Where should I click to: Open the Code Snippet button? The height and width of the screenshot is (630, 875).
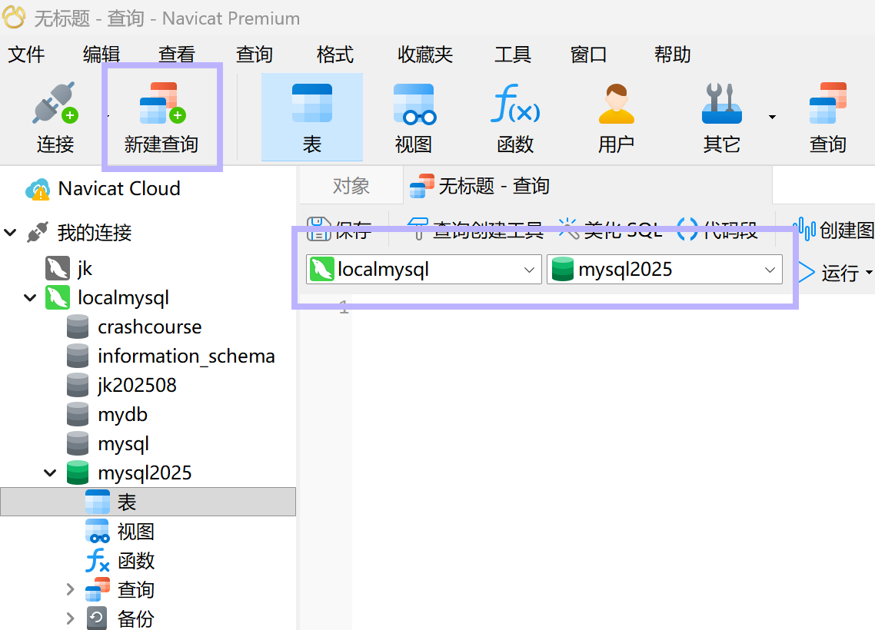pyautogui.click(x=717, y=229)
